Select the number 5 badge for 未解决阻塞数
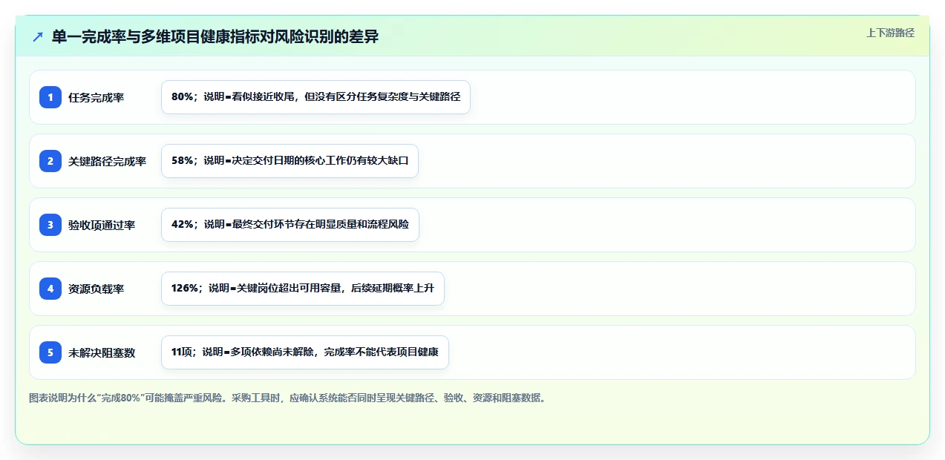The height and width of the screenshot is (460, 945). (50, 352)
